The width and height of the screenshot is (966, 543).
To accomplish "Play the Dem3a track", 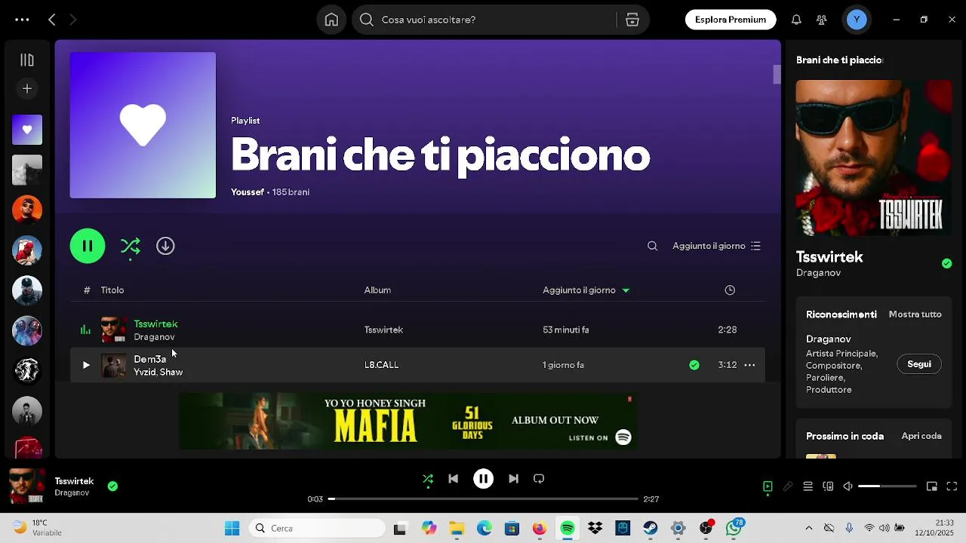I will click(86, 365).
